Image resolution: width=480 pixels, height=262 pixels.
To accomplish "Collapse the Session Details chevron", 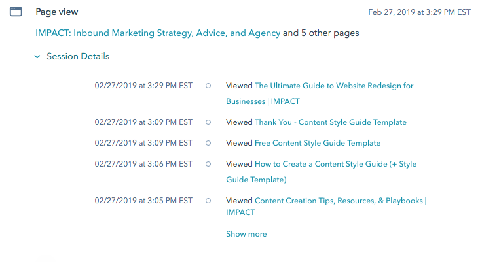I will pyautogui.click(x=37, y=56).
